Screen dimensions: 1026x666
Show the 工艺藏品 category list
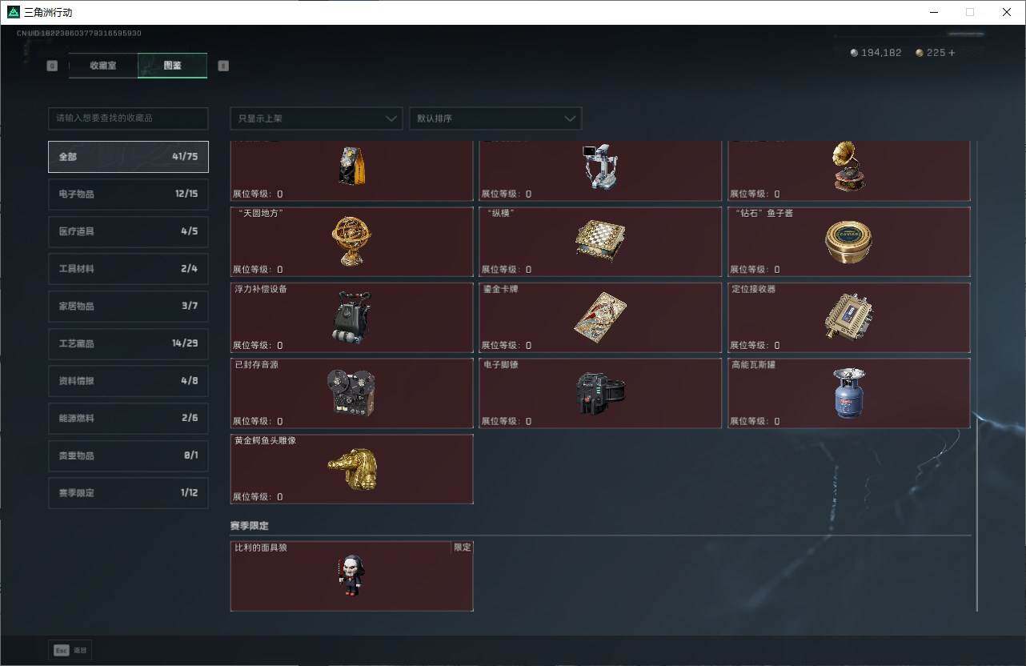pos(128,343)
